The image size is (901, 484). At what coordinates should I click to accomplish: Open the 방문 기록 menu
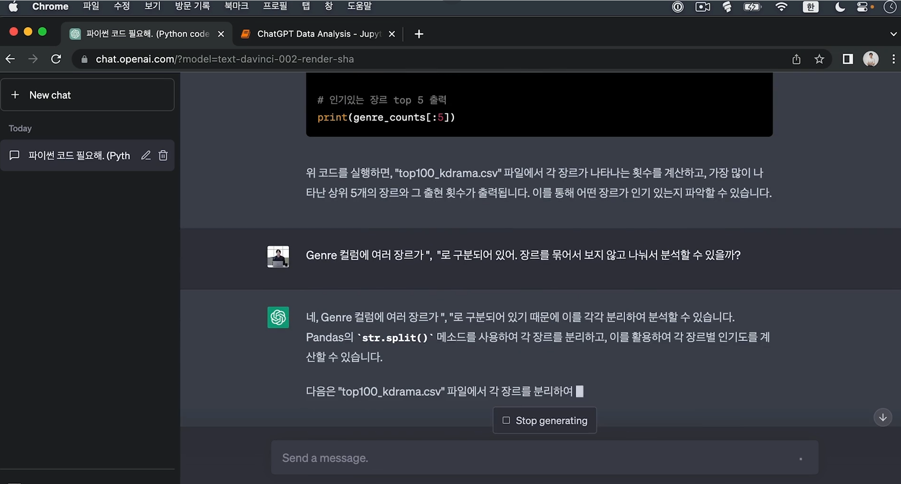193,7
